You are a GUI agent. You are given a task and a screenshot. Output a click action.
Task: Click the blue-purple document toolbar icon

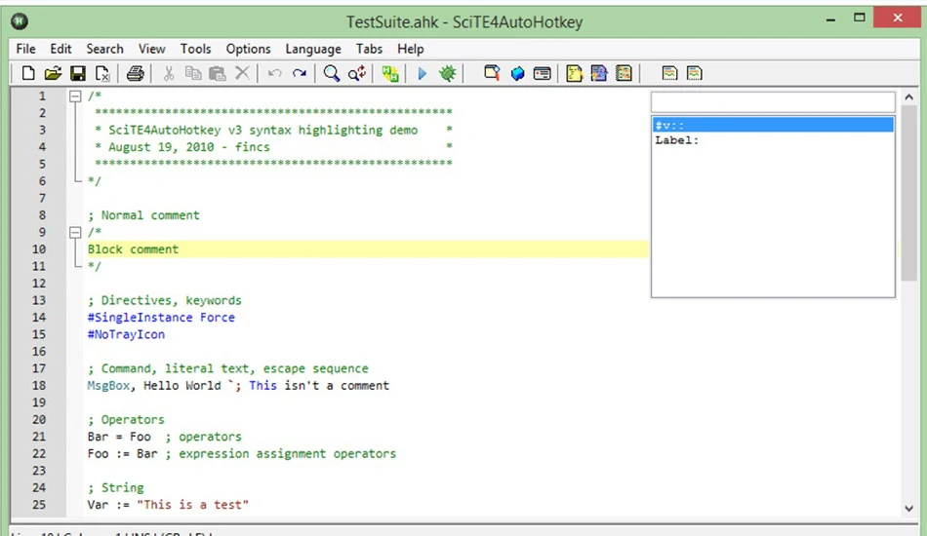point(599,73)
